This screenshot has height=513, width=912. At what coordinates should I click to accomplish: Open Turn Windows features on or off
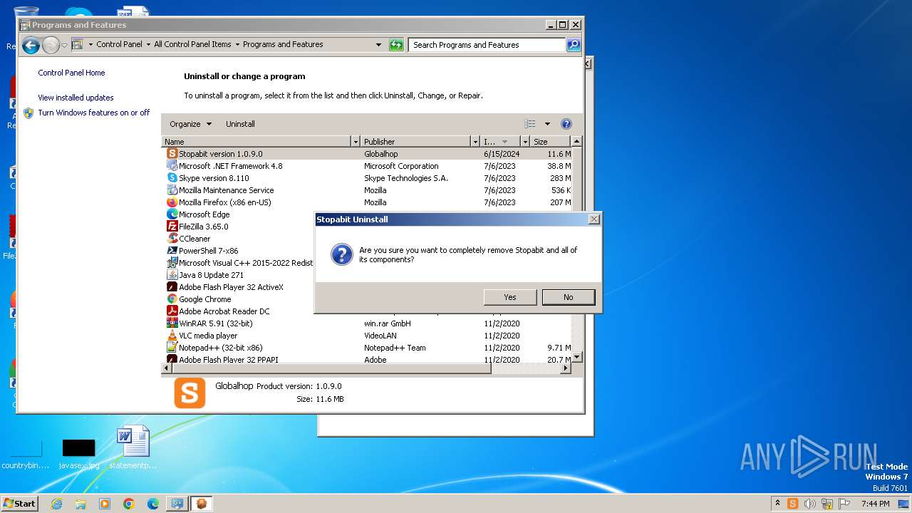93,113
